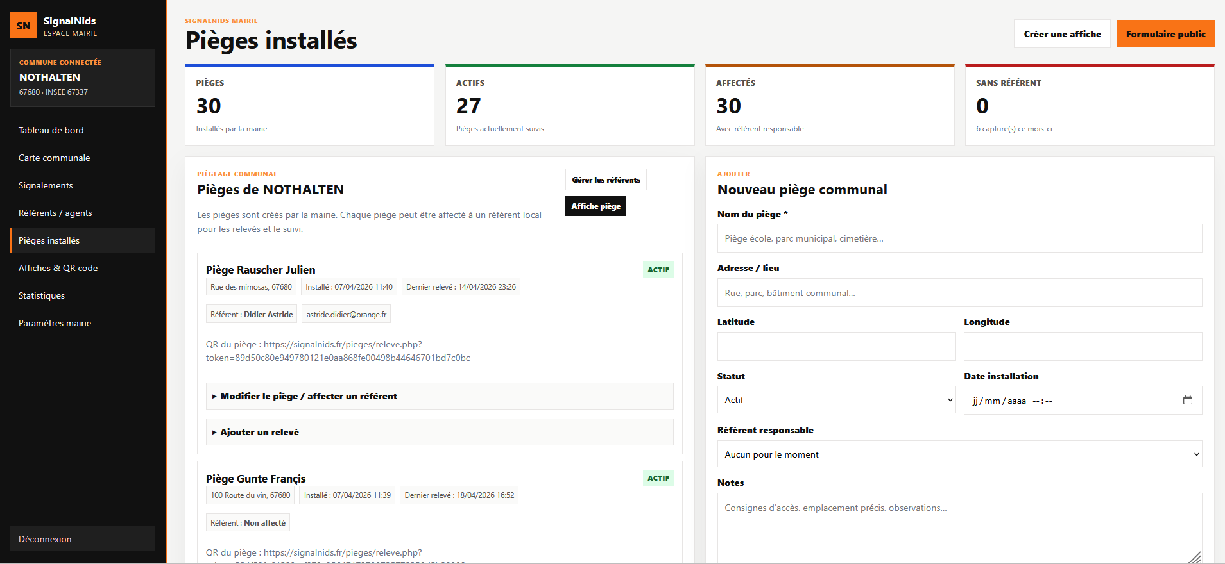Open Affiches & QR code page
Image resolution: width=1225 pixels, height=564 pixels.
tap(83, 268)
